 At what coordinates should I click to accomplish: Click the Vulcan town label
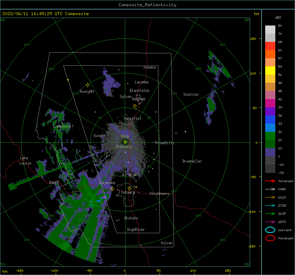coord(167,243)
